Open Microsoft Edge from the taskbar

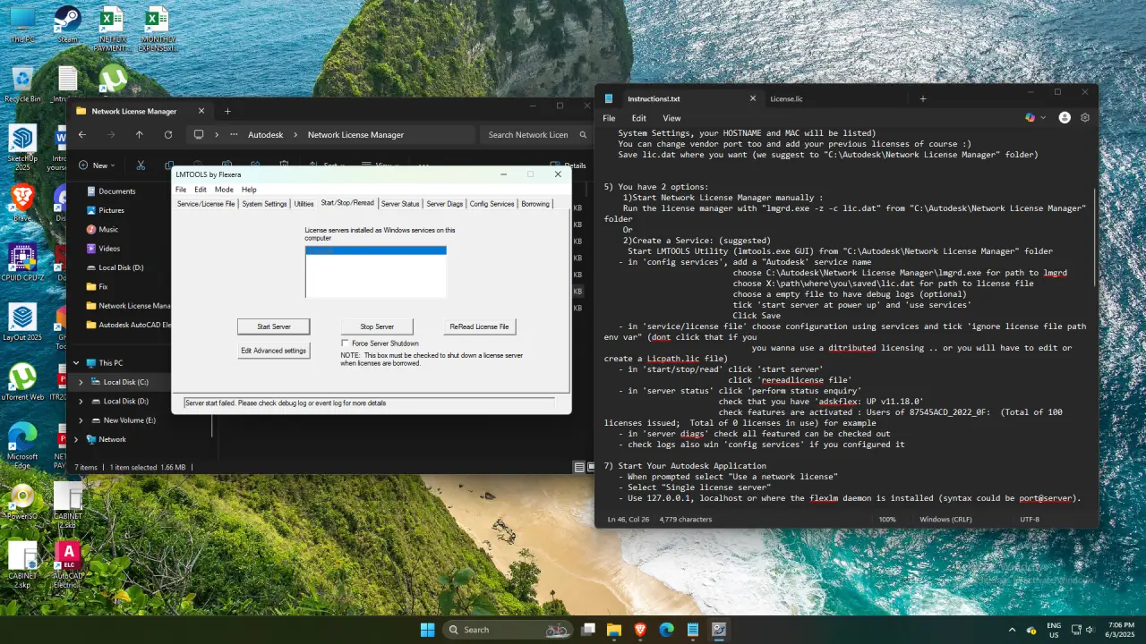click(666, 630)
